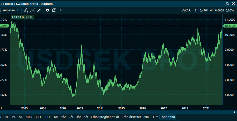Click the add comparison line chart icon

point(33,10)
